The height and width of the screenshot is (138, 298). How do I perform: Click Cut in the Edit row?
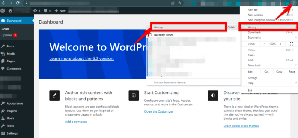[266, 71]
